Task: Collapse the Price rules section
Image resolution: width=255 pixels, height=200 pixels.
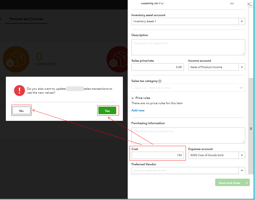Action: (x=133, y=98)
